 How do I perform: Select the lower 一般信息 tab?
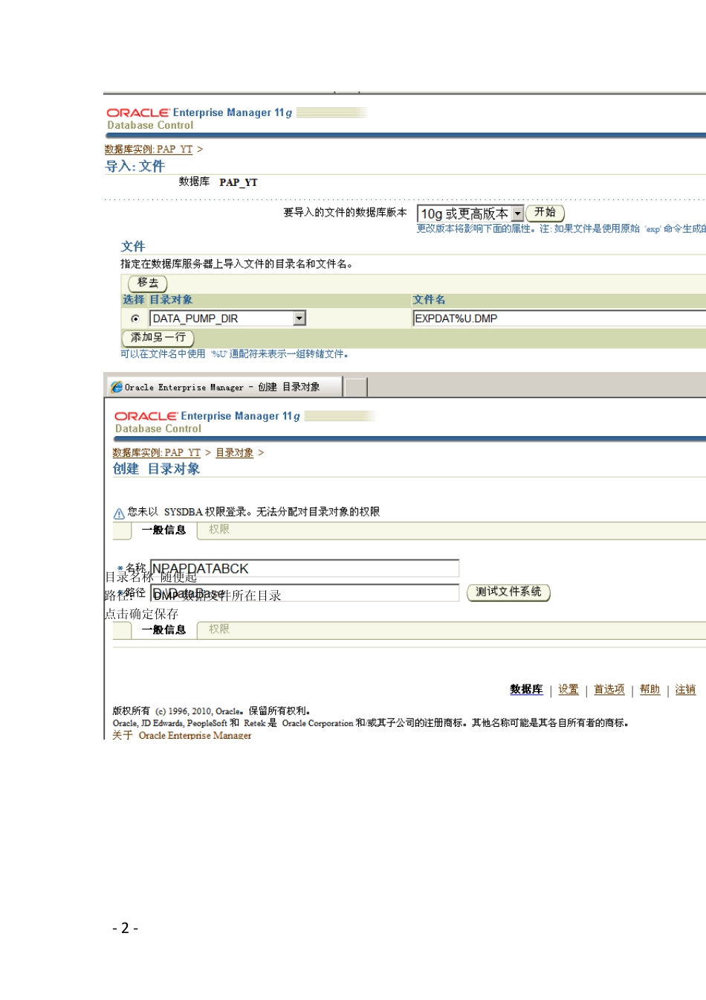click(163, 629)
